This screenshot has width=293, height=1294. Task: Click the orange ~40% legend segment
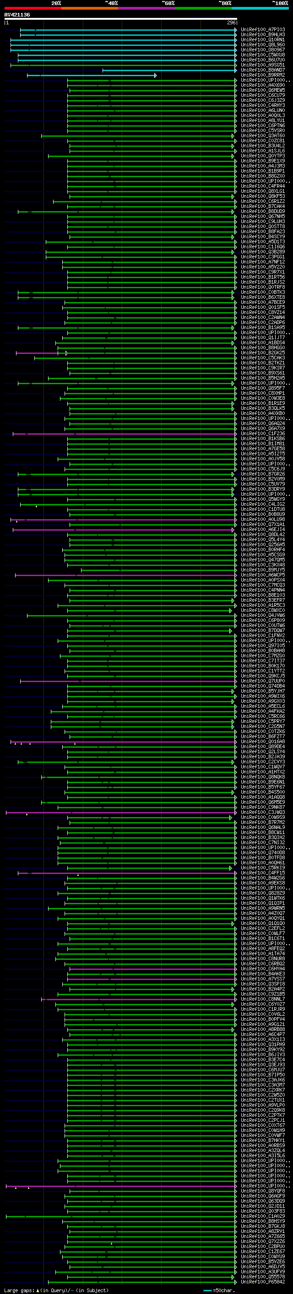tap(90, 8)
